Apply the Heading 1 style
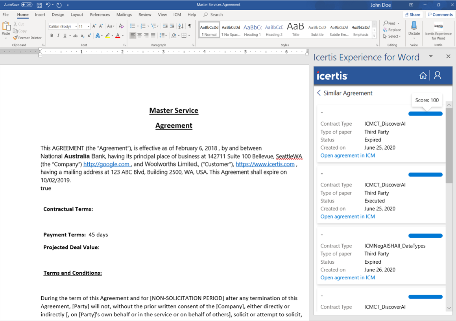This screenshot has height=321, width=456. (x=253, y=30)
